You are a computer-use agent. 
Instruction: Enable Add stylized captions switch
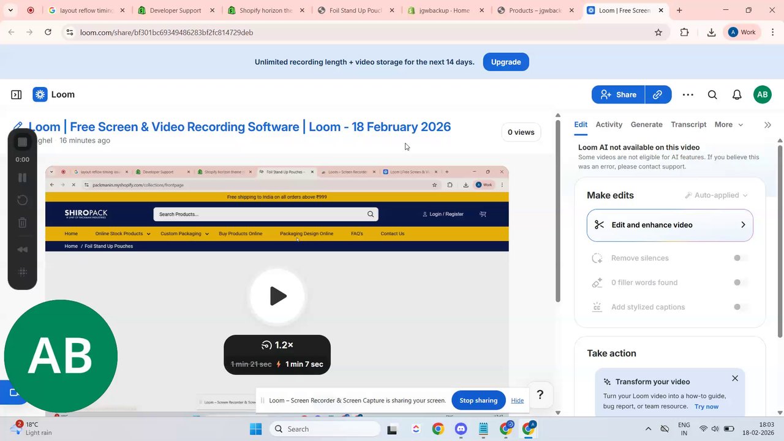pyautogui.click(x=741, y=307)
